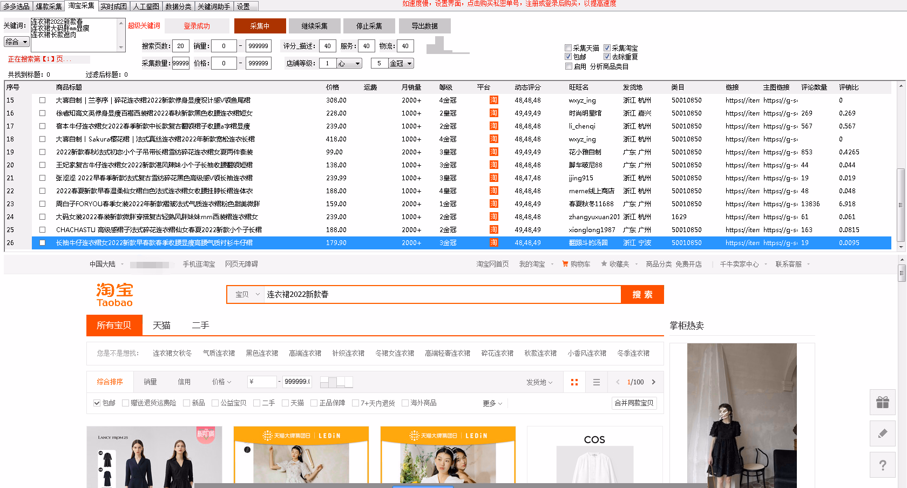
Task: Select the 天猫 results tab
Action: pyautogui.click(x=161, y=326)
